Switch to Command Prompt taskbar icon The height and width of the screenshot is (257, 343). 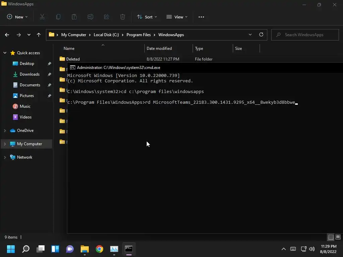129,249
